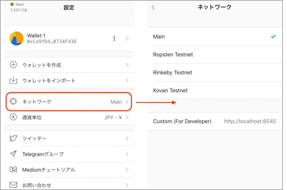Click block number 7,207,118
Screen dimensions: 287x190
click(x=19, y=10)
